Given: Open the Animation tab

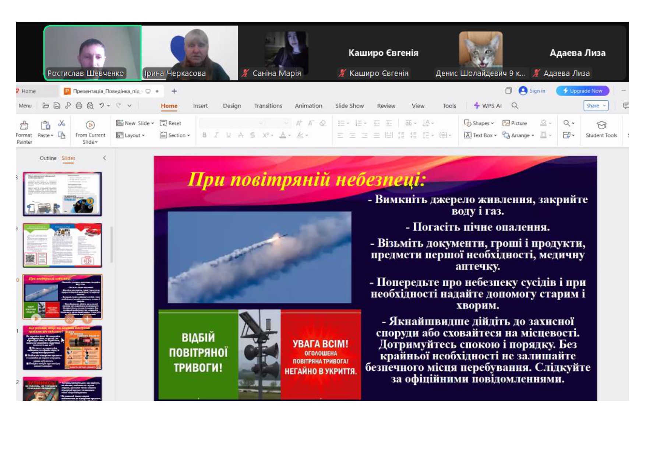Looking at the screenshot, I should pyautogui.click(x=308, y=106).
